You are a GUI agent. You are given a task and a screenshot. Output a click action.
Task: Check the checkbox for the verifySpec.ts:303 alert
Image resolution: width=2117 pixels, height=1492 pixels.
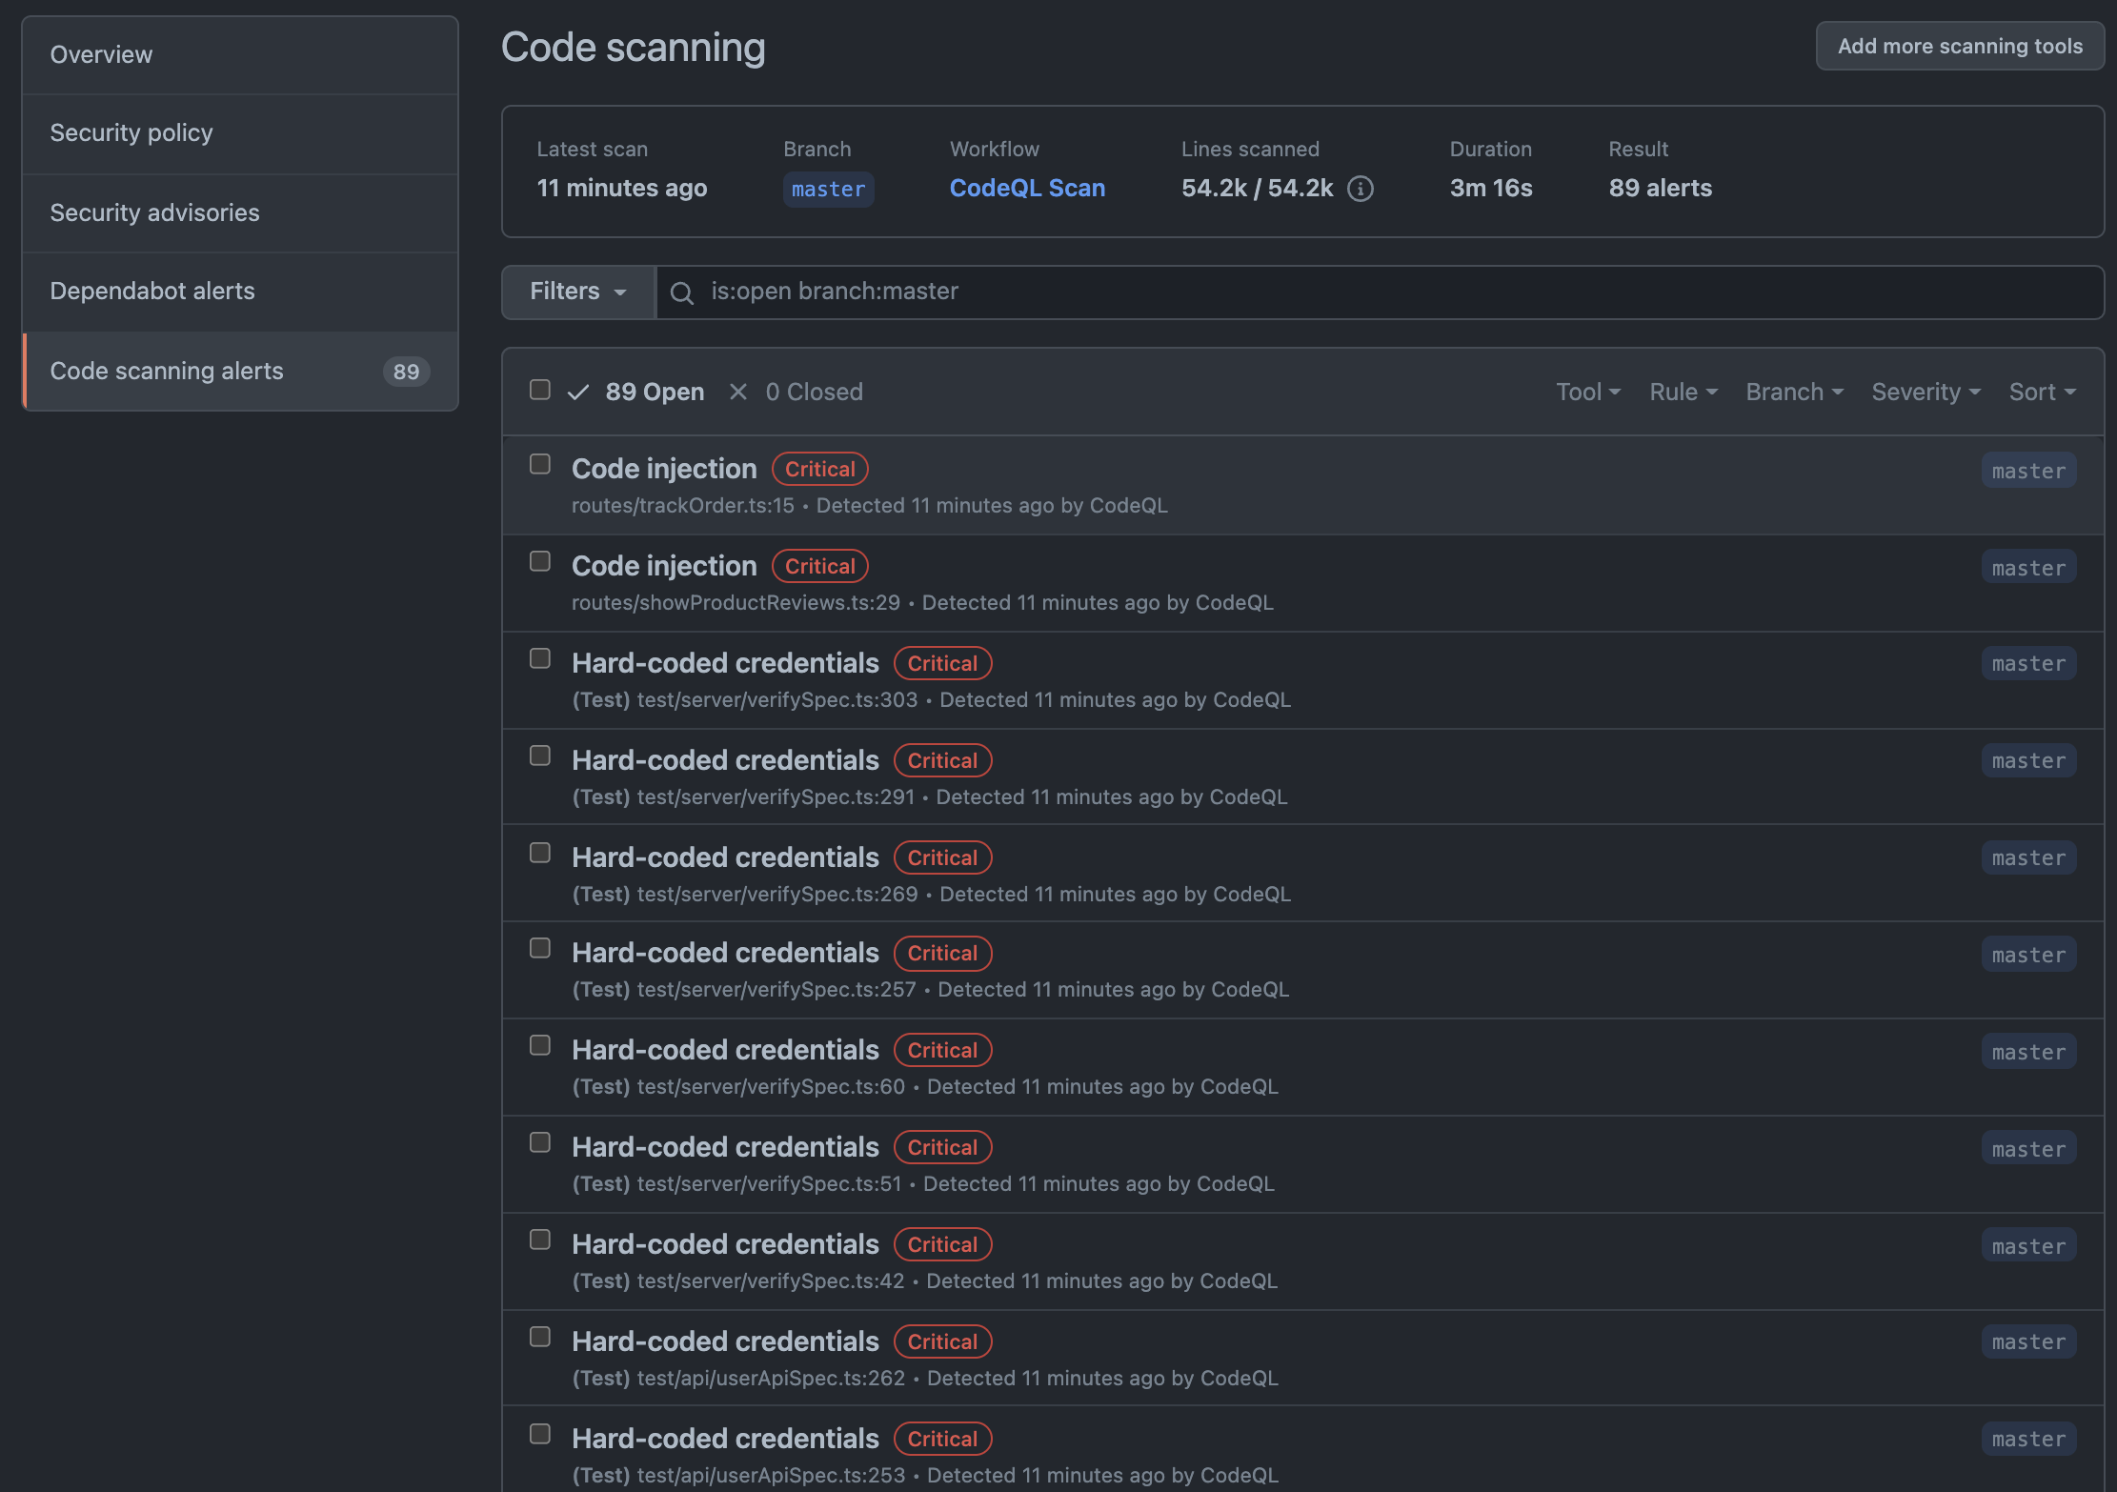539,659
